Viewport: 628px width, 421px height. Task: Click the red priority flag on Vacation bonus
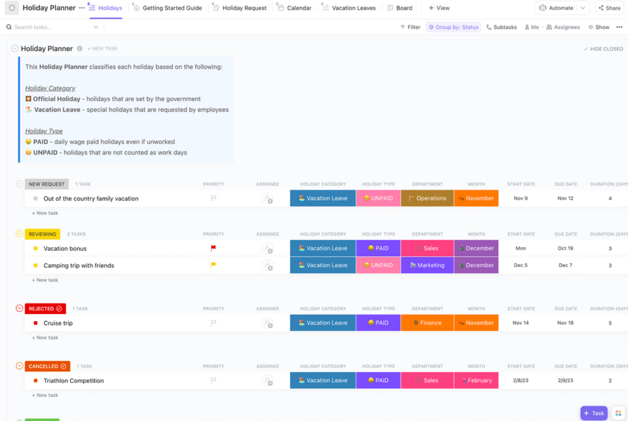(213, 248)
